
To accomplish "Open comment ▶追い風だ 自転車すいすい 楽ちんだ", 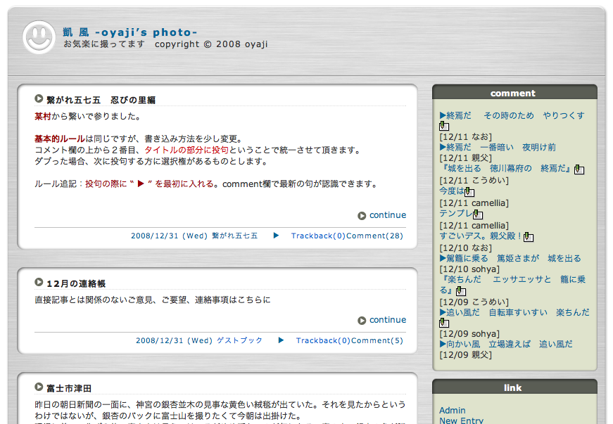I will pyautogui.click(x=514, y=312).
